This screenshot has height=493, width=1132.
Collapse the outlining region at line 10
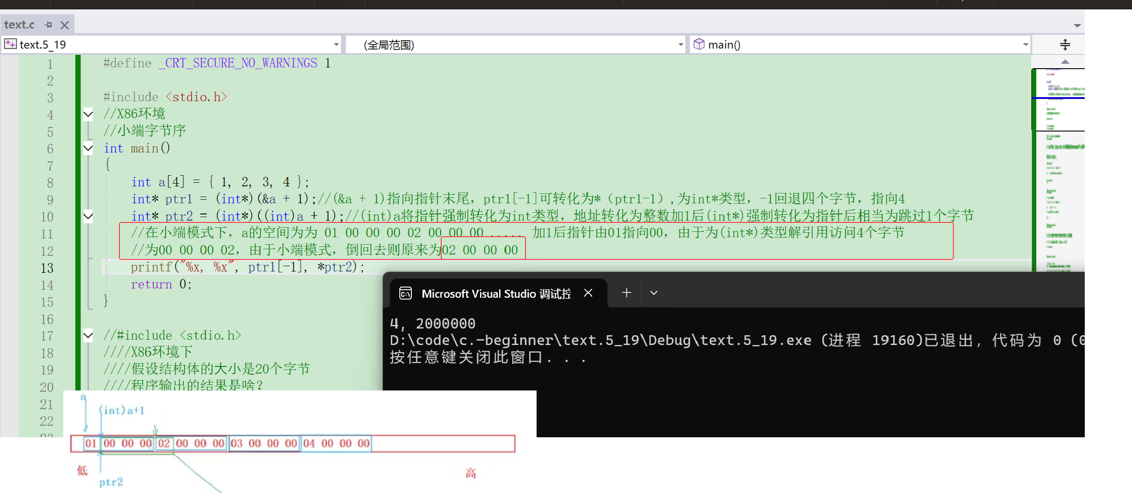coord(88,217)
